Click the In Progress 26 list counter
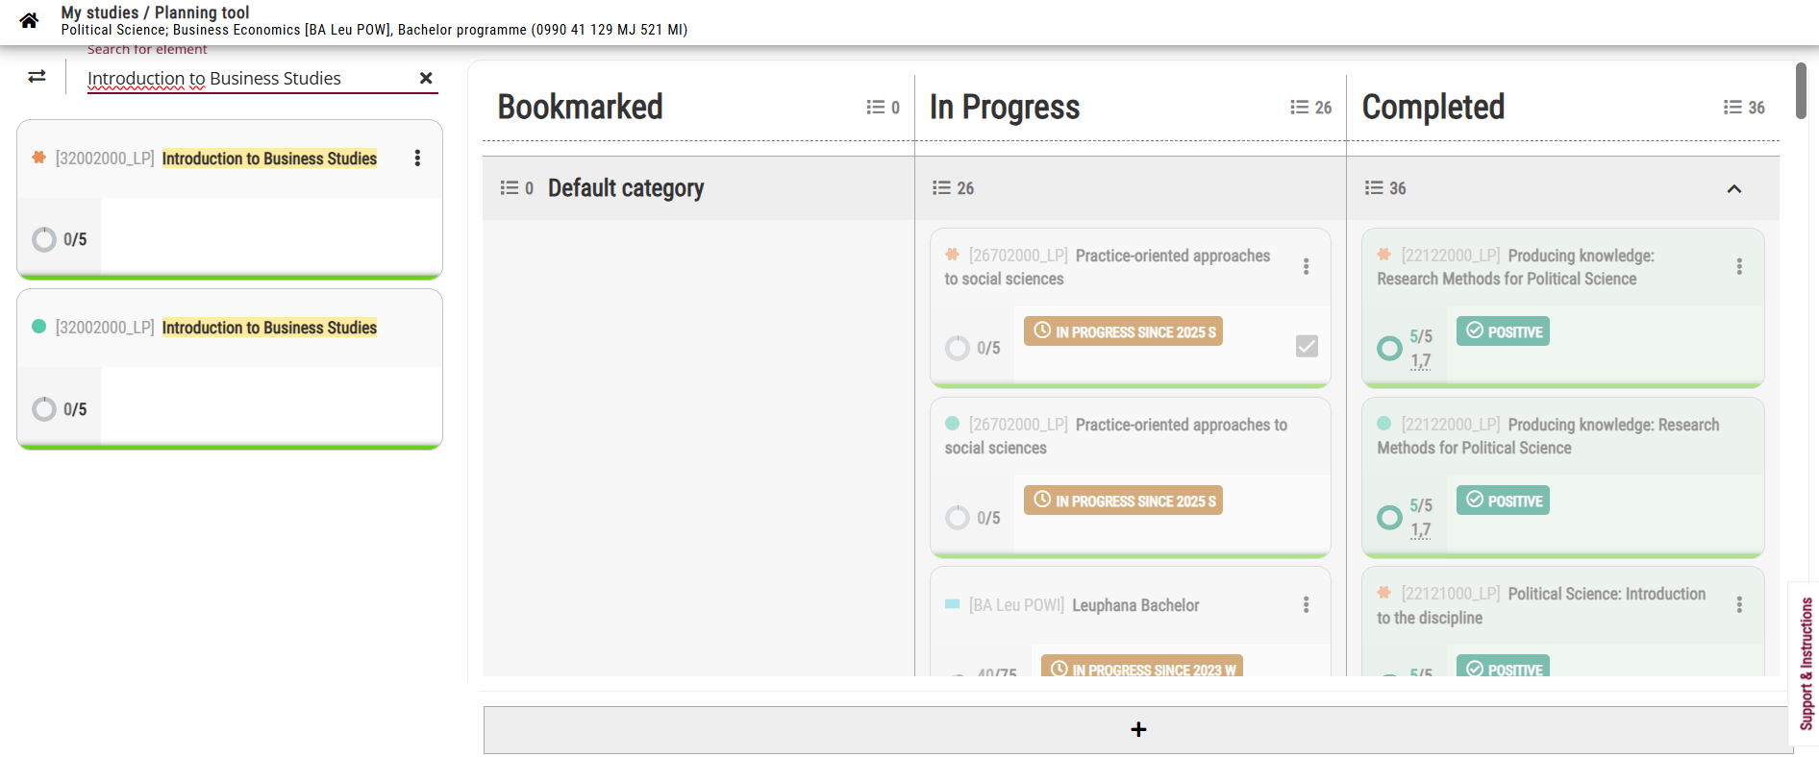1819x757 pixels. pos(1310,108)
